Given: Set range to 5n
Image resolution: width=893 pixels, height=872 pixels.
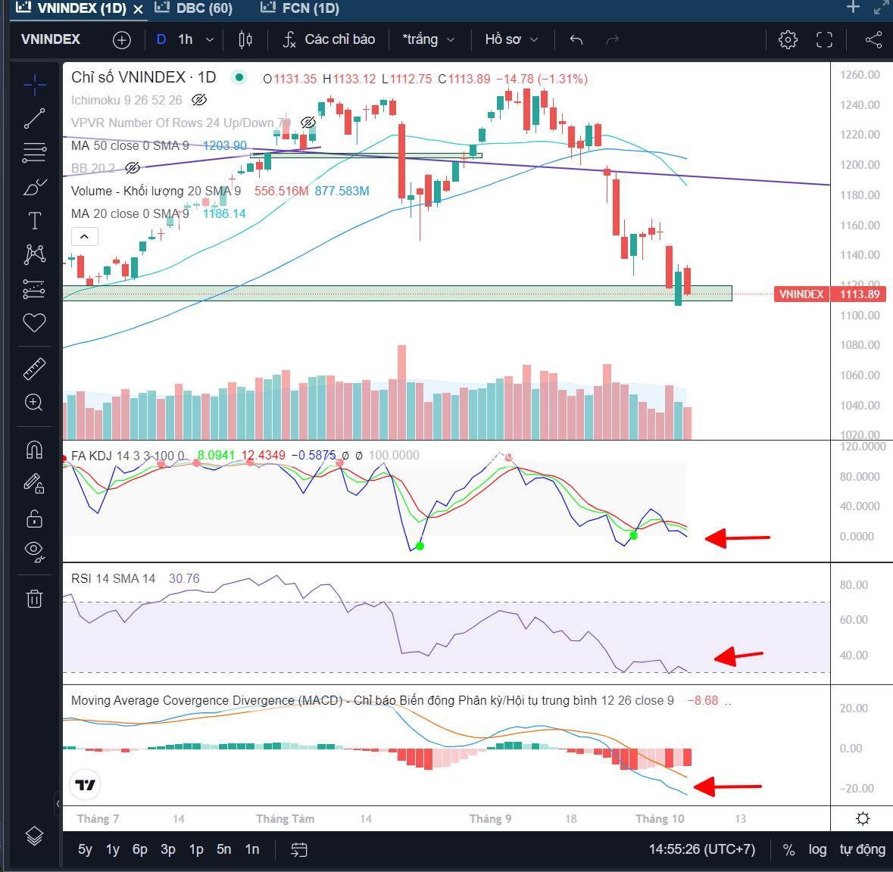Looking at the screenshot, I should point(224,850).
